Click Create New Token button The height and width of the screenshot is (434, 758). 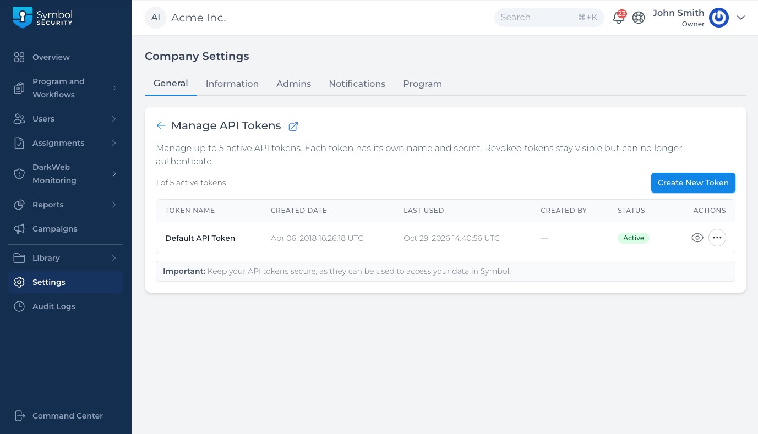(x=693, y=183)
